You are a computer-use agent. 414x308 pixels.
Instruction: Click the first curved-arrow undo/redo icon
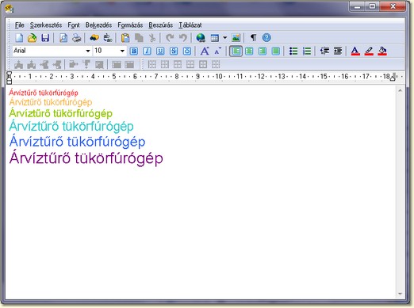(170, 38)
